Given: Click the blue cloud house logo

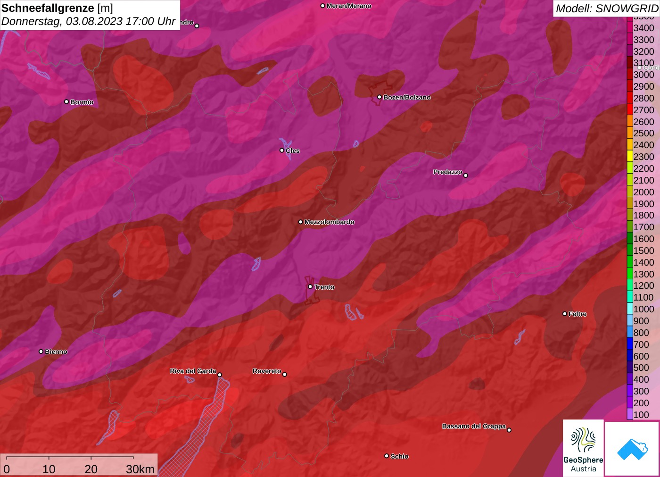Looking at the screenshot, I should pos(632,449).
